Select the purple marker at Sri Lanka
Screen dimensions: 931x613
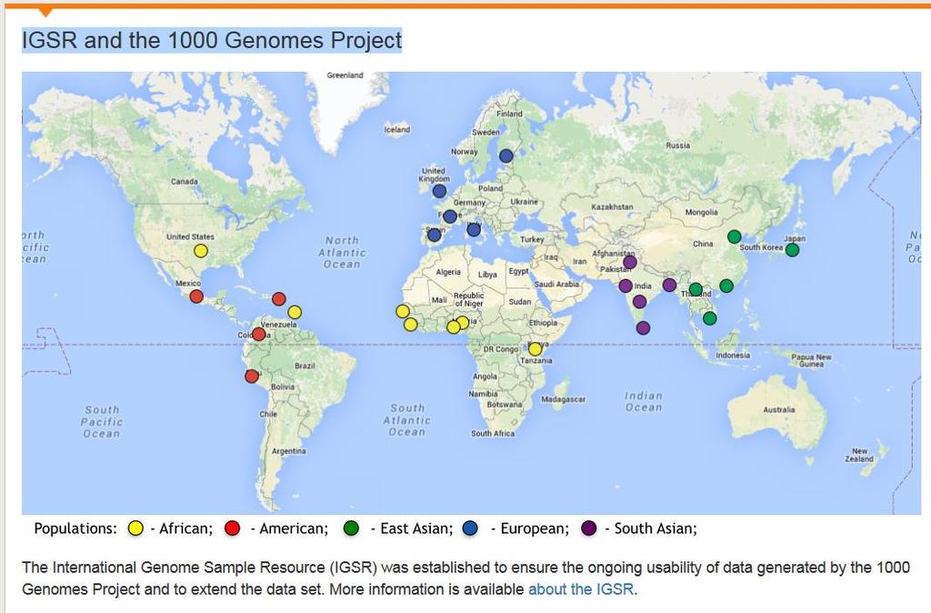(x=643, y=328)
